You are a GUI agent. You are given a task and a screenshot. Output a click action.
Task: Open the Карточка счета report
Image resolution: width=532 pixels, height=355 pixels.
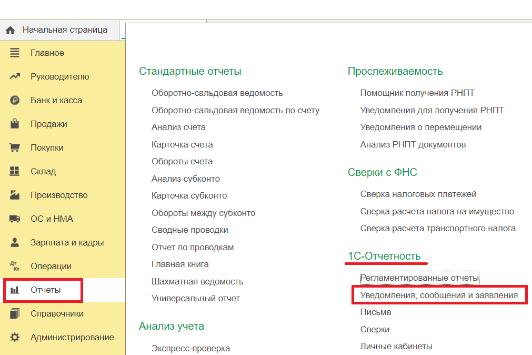click(x=182, y=145)
